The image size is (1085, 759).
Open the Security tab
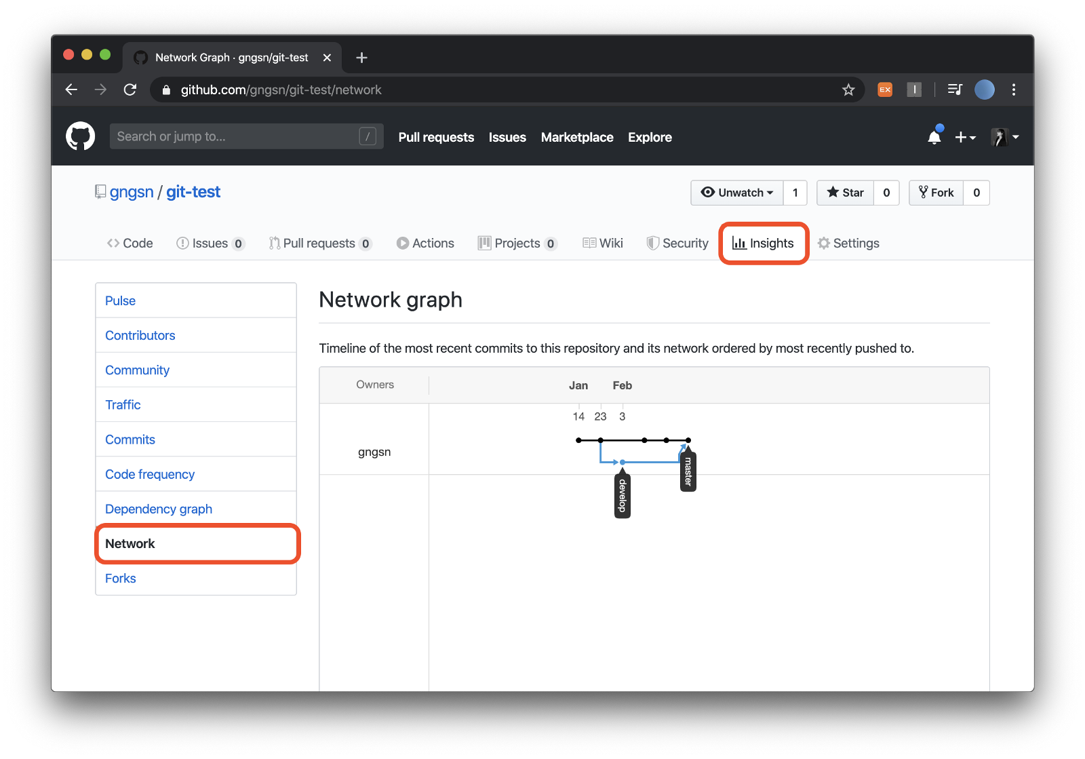[x=677, y=243]
